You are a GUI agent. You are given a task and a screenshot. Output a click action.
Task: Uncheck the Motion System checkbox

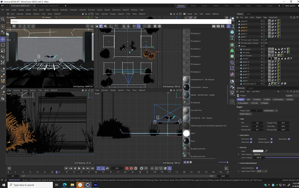pyautogui.click(x=272, y=142)
